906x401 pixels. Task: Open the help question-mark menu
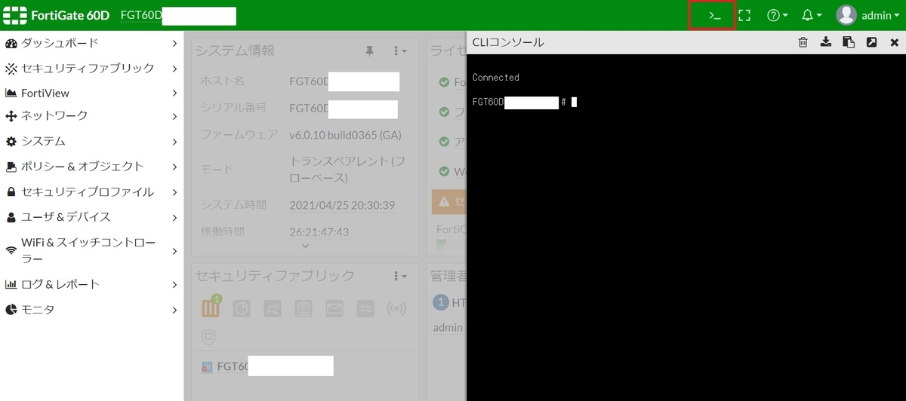point(777,15)
